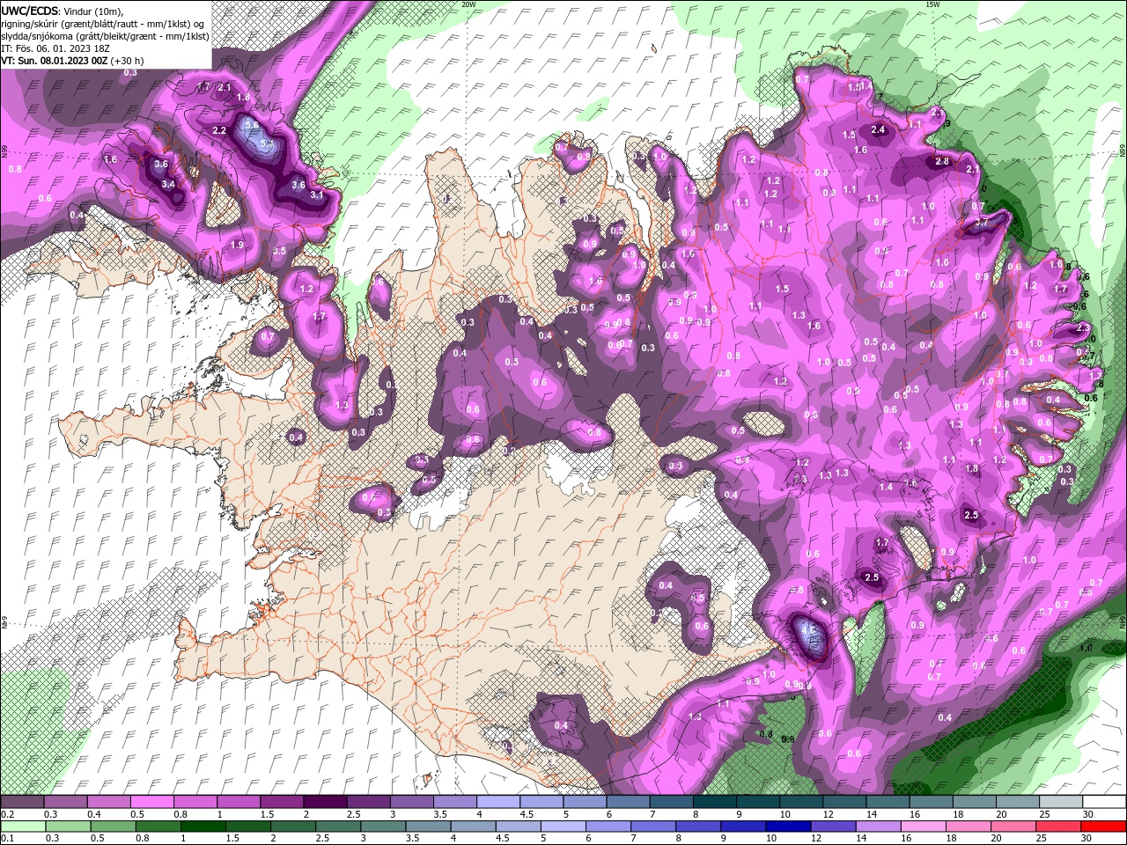Image resolution: width=1127 pixels, height=845 pixels.
Task: Click the 3.4 value in the northwest
Action: [x=168, y=183]
